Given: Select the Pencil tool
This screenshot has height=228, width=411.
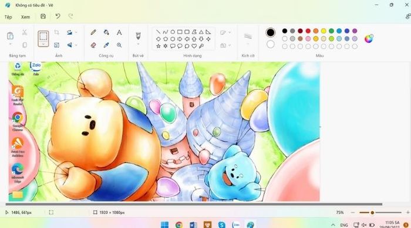Looking at the screenshot, I should pos(93,32).
